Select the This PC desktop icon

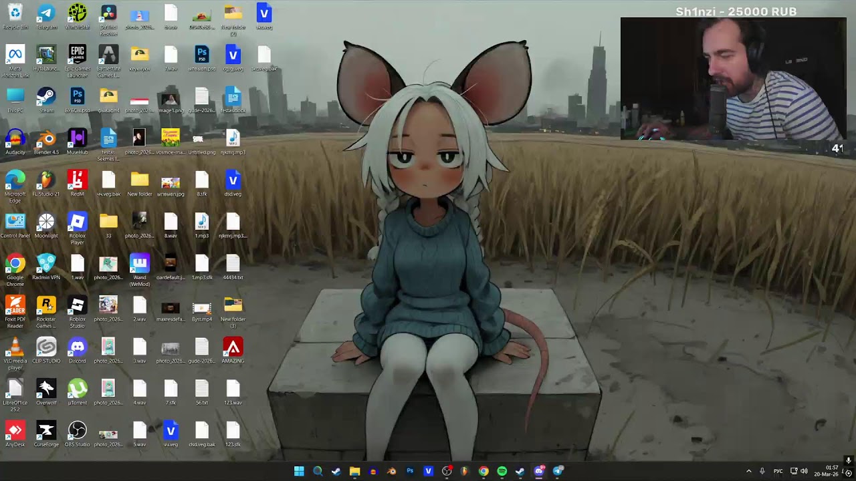tap(15, 101)
